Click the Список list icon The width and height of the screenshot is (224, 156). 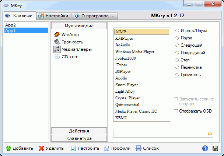pos(139,148)
